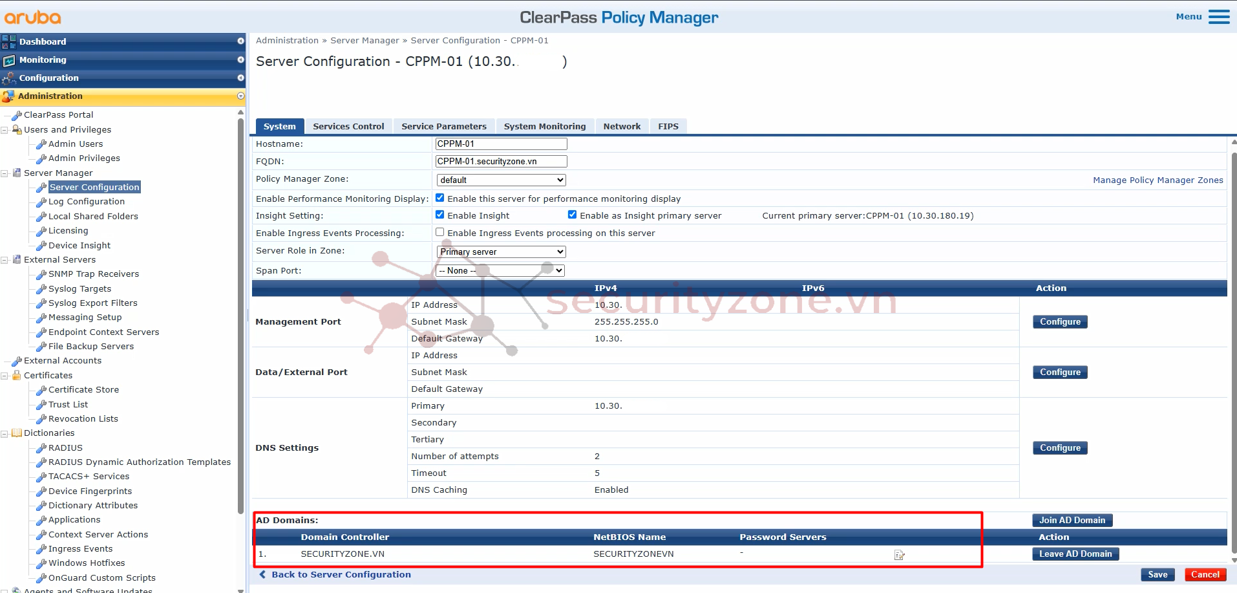The width and height of the screenshot is (1237, 593).
Task: Click the Log Configuration wrench icon
Action: (x=41, y=202)
